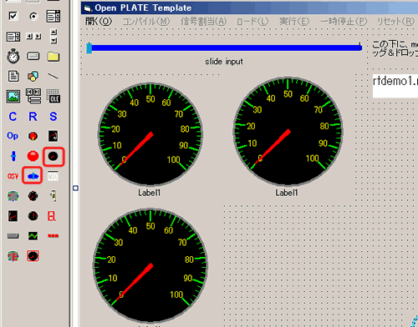Click the Open PLATE Template title bar icon
418x327 pixels.
point(88,8)
